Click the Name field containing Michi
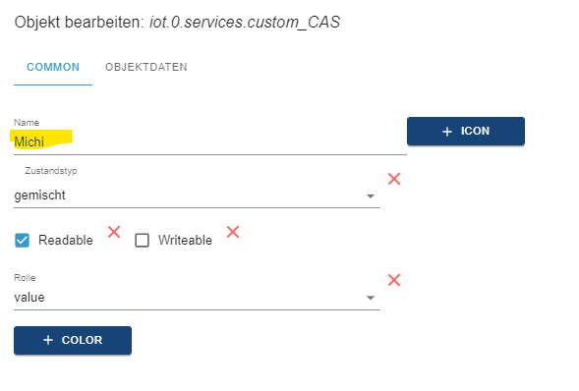 [210, 141]
